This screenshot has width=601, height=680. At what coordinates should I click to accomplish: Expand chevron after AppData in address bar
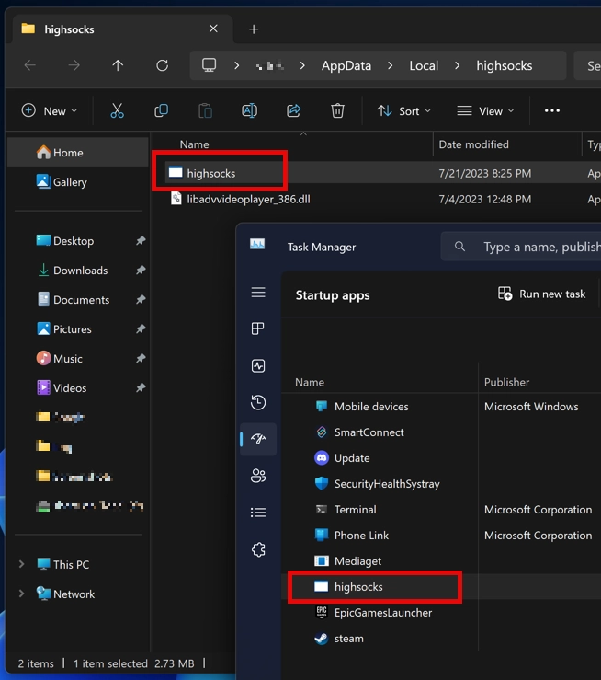391,65
